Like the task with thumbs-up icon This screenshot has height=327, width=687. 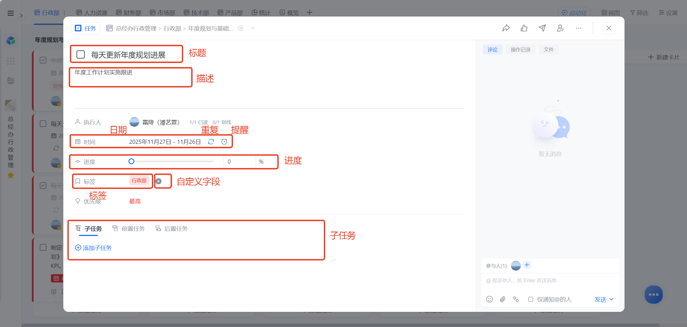pos(524,28)
